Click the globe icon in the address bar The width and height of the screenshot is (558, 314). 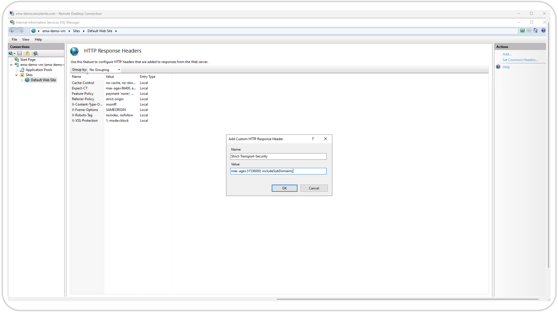[x=34, y=31]
